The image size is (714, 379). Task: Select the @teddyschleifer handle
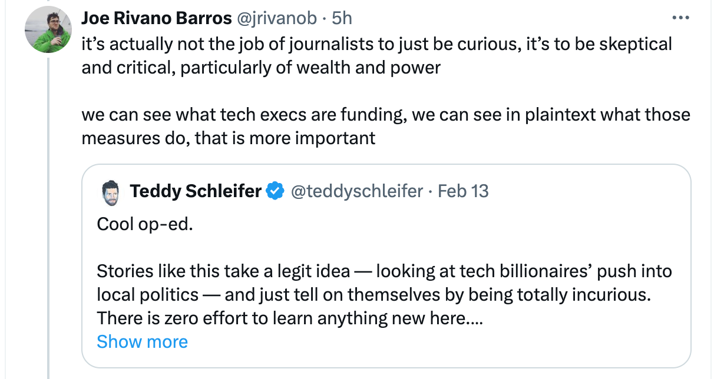pos(357,191)
